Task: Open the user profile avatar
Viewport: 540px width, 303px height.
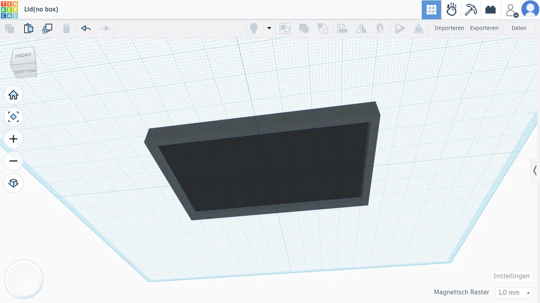Action: tap(530, 9)
